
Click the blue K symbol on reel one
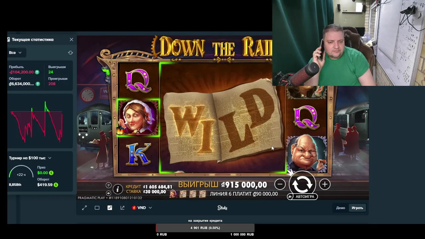pos(138,154)
